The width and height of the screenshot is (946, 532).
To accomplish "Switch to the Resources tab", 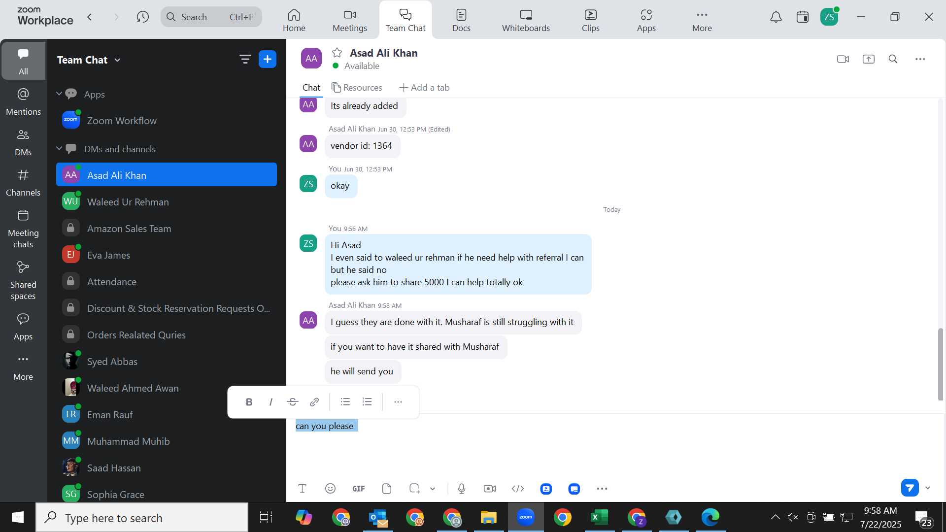I will [x=357, y=88].
